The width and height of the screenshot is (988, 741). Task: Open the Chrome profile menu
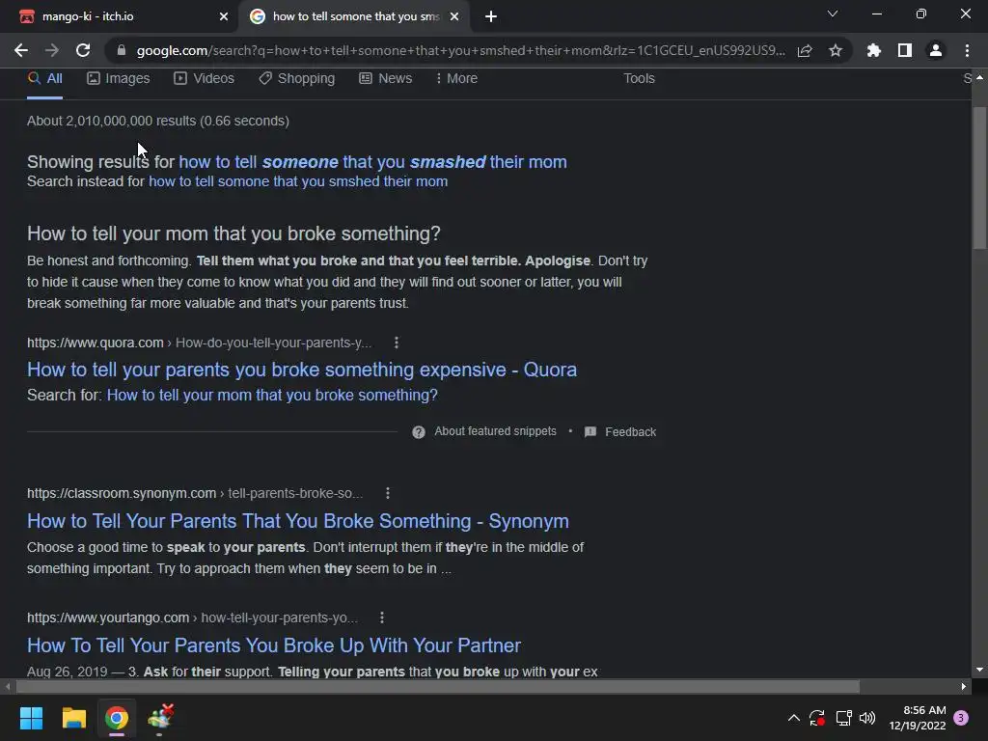[936, 50]
